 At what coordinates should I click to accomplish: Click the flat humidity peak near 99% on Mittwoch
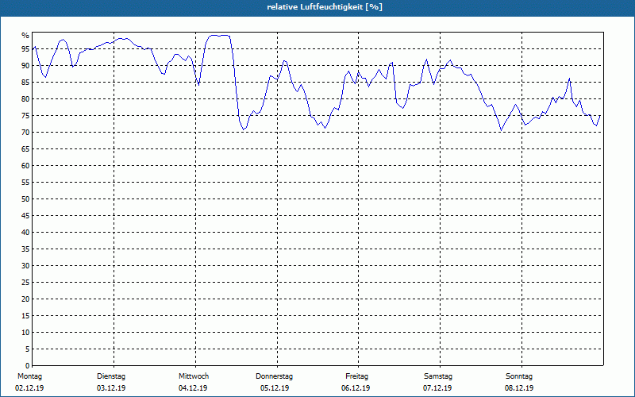[x=220, y=36]
